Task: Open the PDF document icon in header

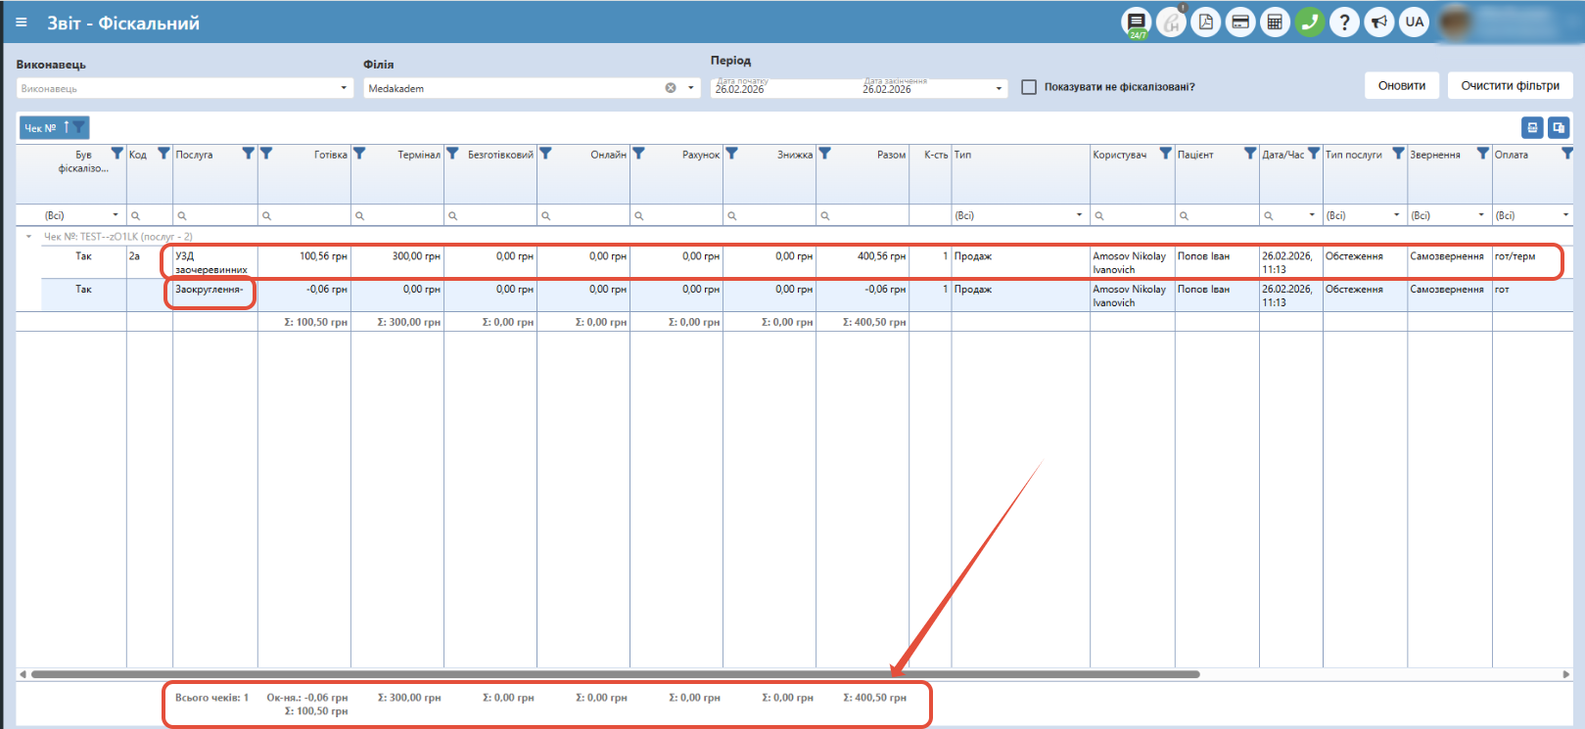Action: tap(1206, 23)
